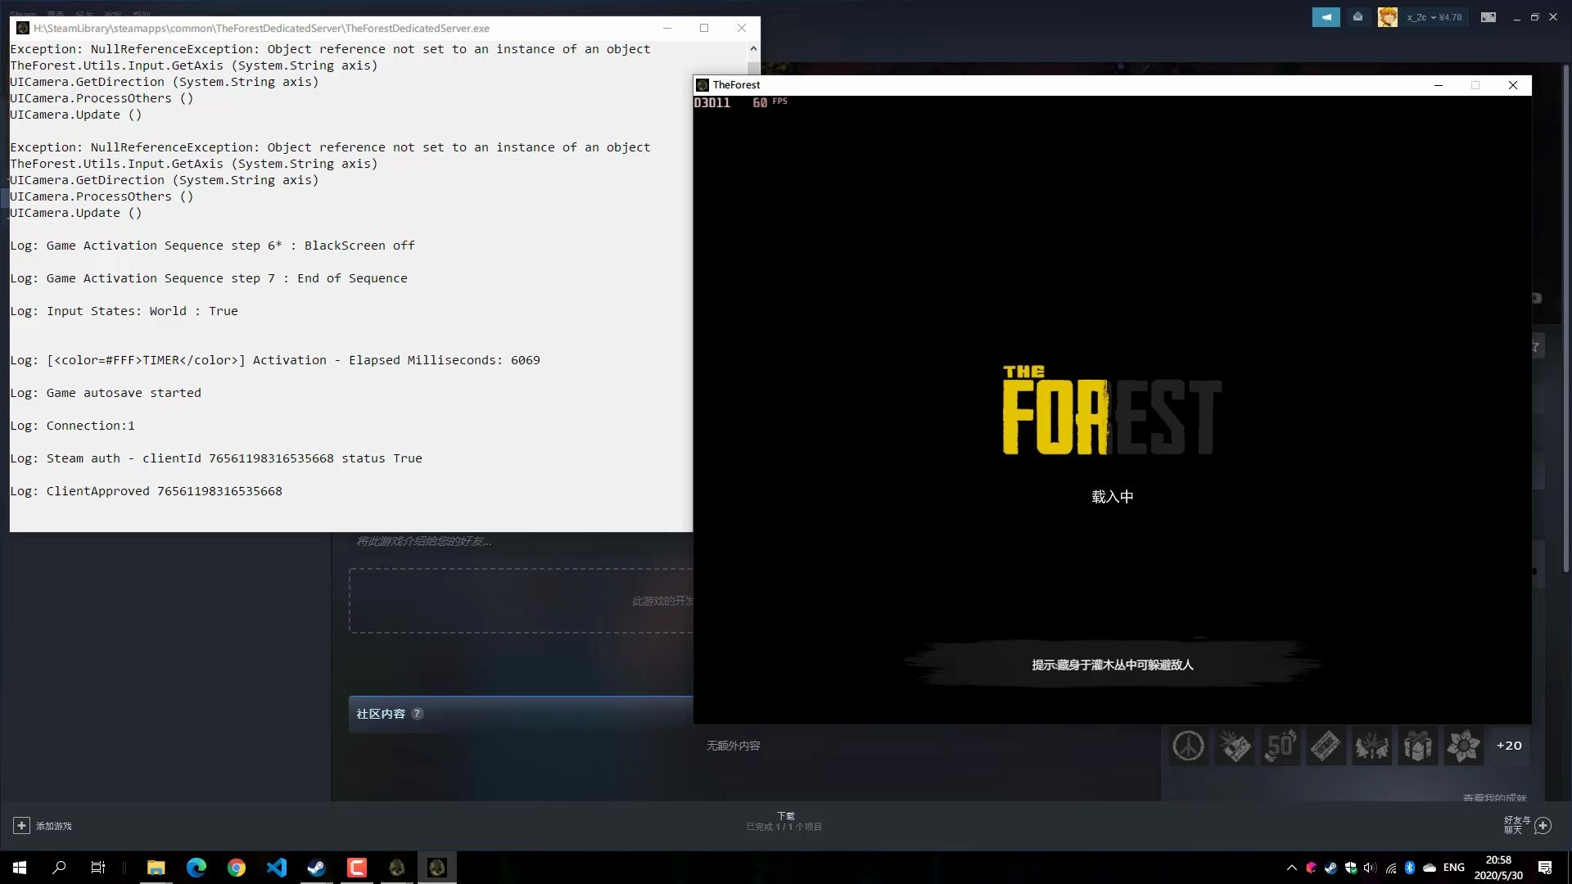1572x884 pixels.
Task: Open the Windows notification center
Action: tap(1545, 868)
